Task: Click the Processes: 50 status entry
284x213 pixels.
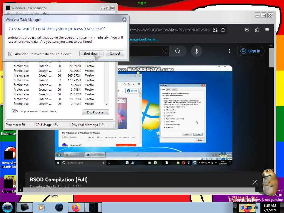Action: (x=16, y=125)
